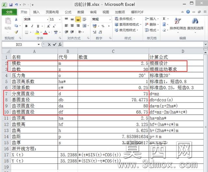Viewport: 208px width, 172px height.
Task: Switch to the 福昕PDF ribbon tab
Action: pos(137,12)
